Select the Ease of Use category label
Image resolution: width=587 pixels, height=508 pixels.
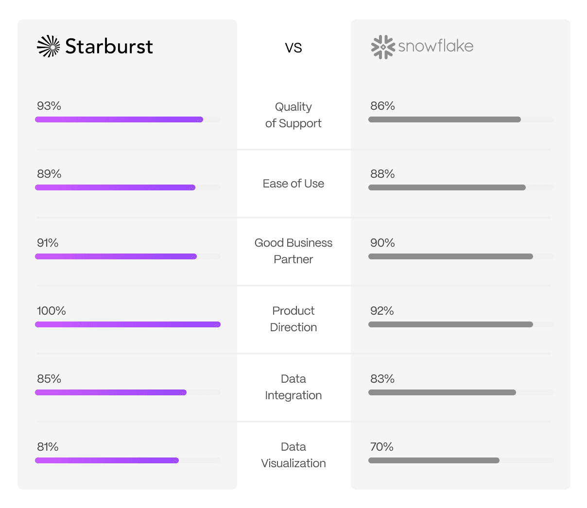[293, 184]
